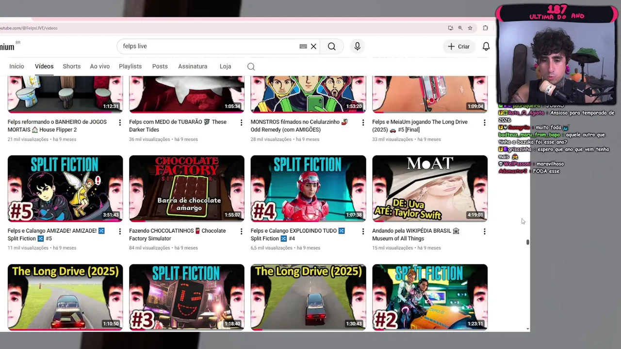The image size is (621, 349).
Task: Open Split Fiction #5 video thumbnail
Action: pyautogui.click(x=65, y=188)
